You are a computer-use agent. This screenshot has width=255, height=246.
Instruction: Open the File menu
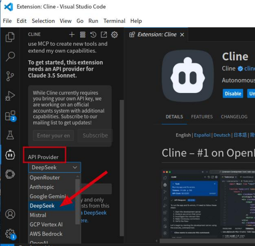coord(7,21)
